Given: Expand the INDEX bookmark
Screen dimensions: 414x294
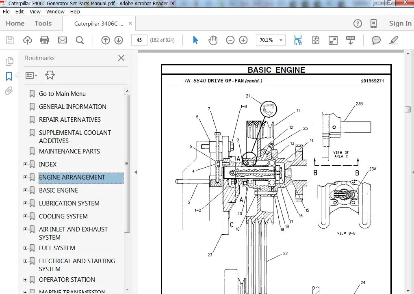Looking at the screenshot, I should click(25, 164).
